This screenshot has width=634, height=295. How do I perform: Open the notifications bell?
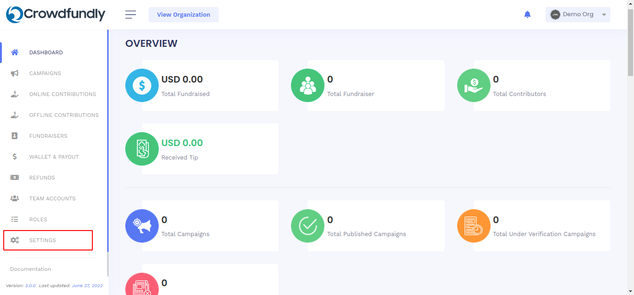pyautogui.click(x=527, y=14)
